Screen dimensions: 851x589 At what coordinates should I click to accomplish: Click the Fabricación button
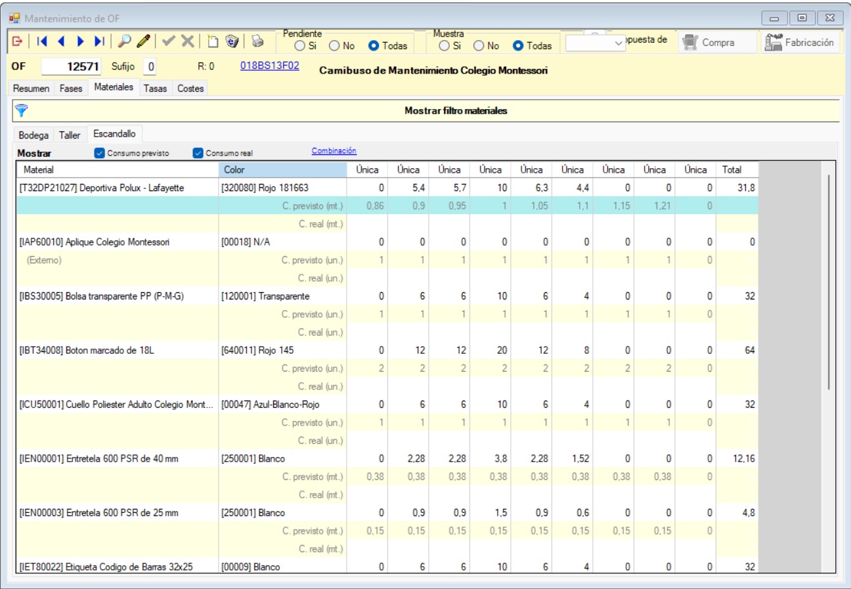click(800, 42)
